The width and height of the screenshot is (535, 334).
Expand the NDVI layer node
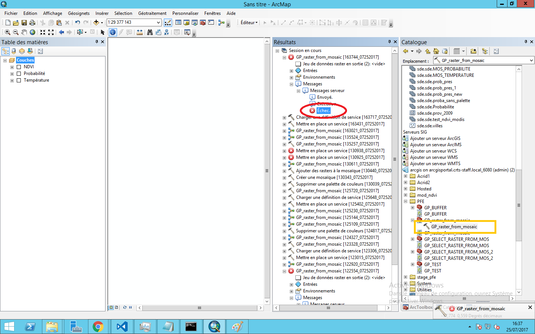(x=12, y=67)
